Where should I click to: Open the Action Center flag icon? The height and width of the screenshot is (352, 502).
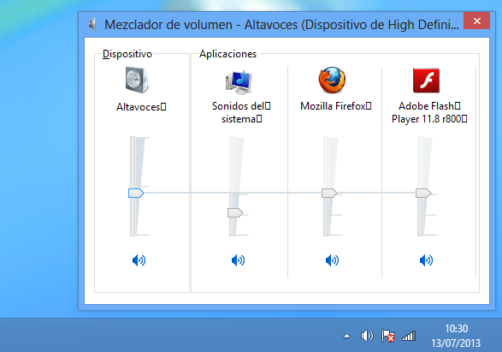pos(388,336)
